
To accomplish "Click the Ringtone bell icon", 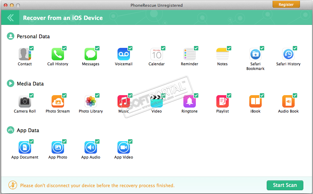I will 189,101.
